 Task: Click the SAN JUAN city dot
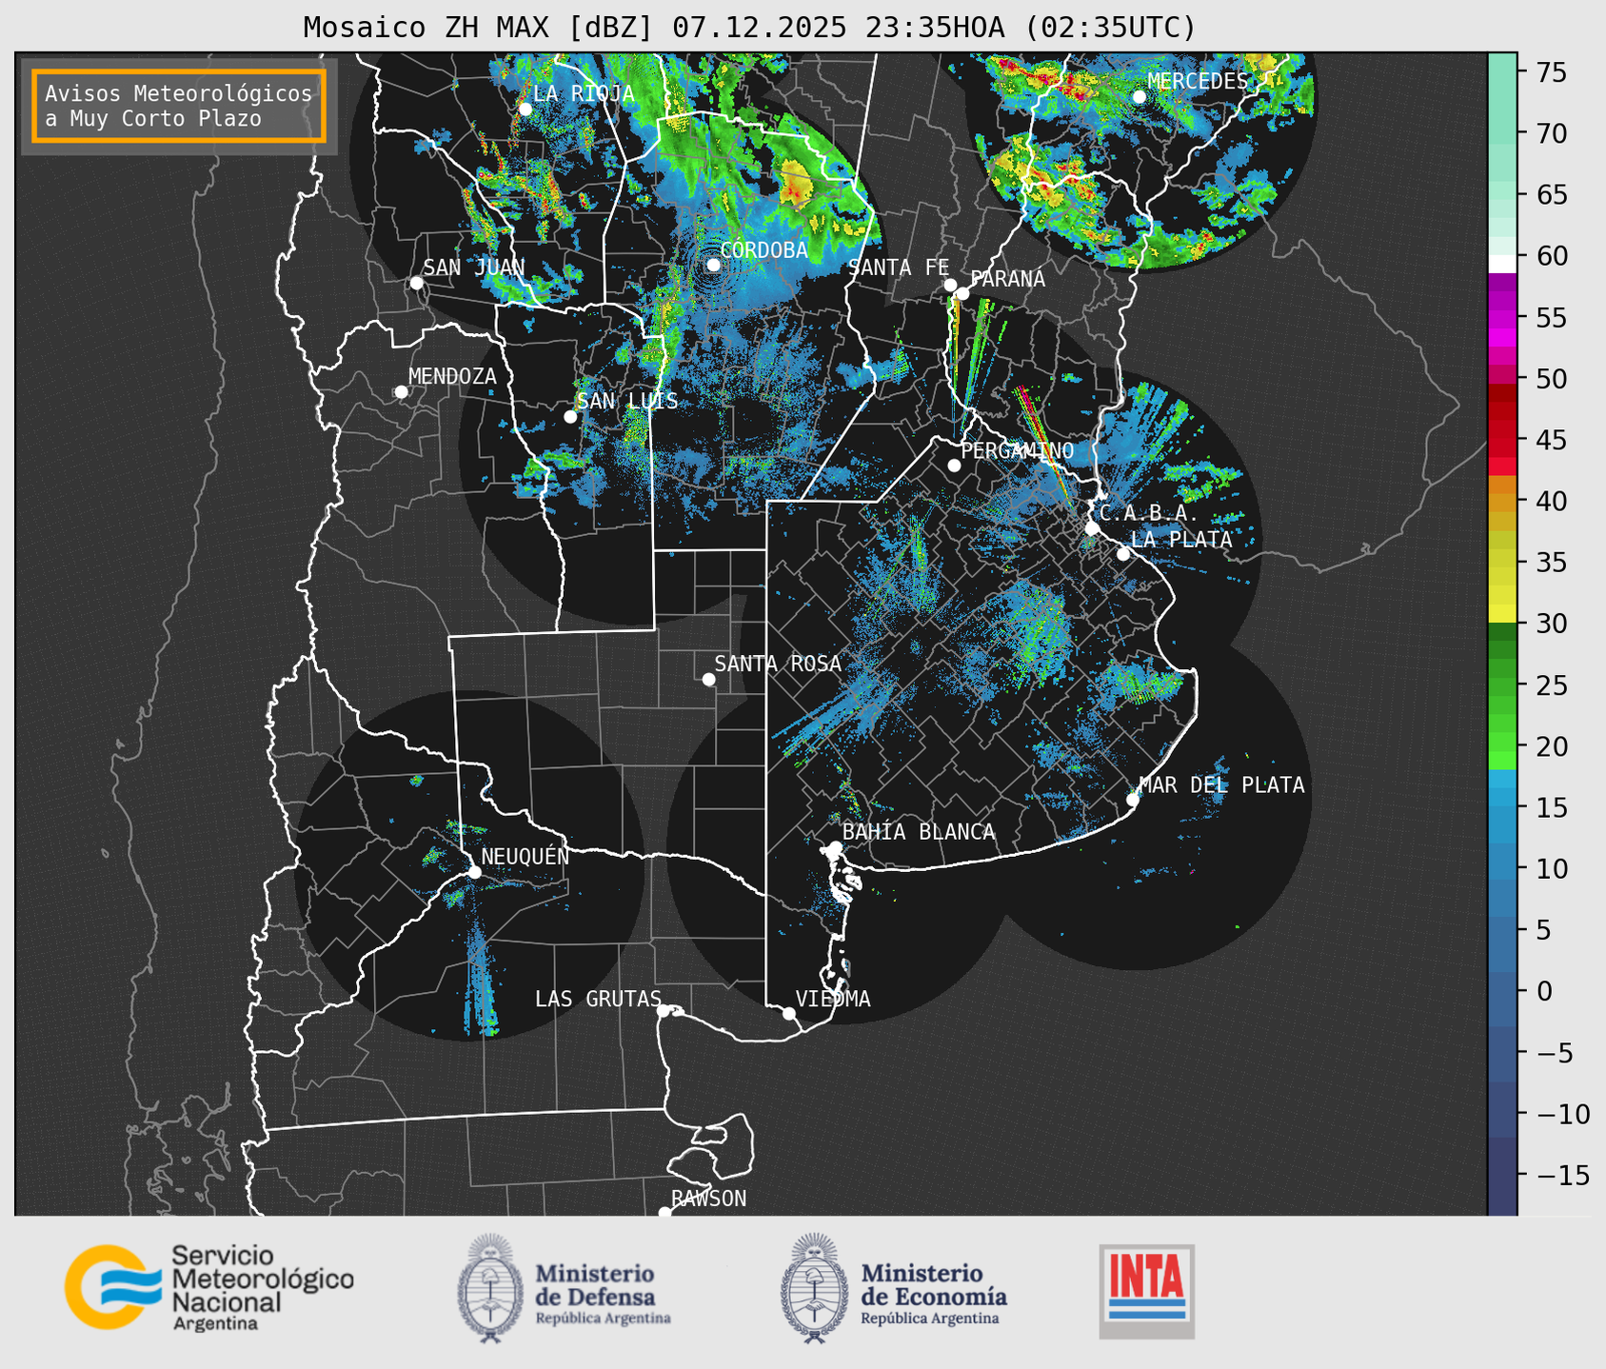pos(416,283)
